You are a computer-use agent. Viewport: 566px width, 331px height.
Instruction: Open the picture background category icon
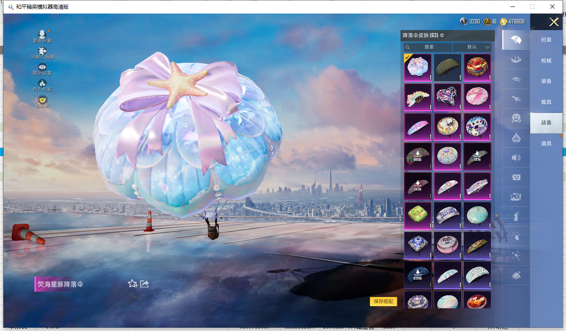tap(516, 197)
